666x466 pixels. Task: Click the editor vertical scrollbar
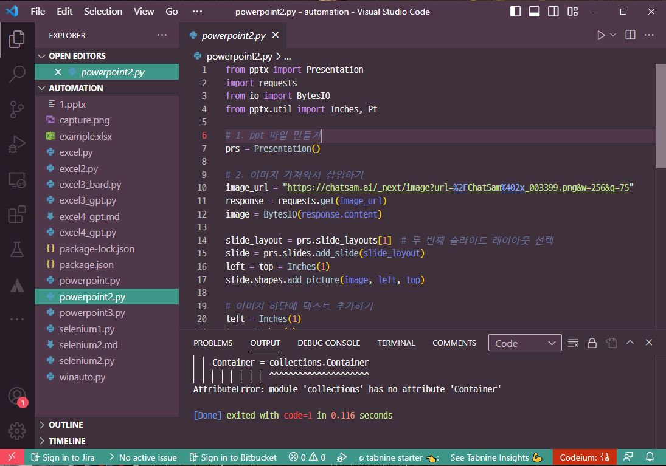coord(661,115)
